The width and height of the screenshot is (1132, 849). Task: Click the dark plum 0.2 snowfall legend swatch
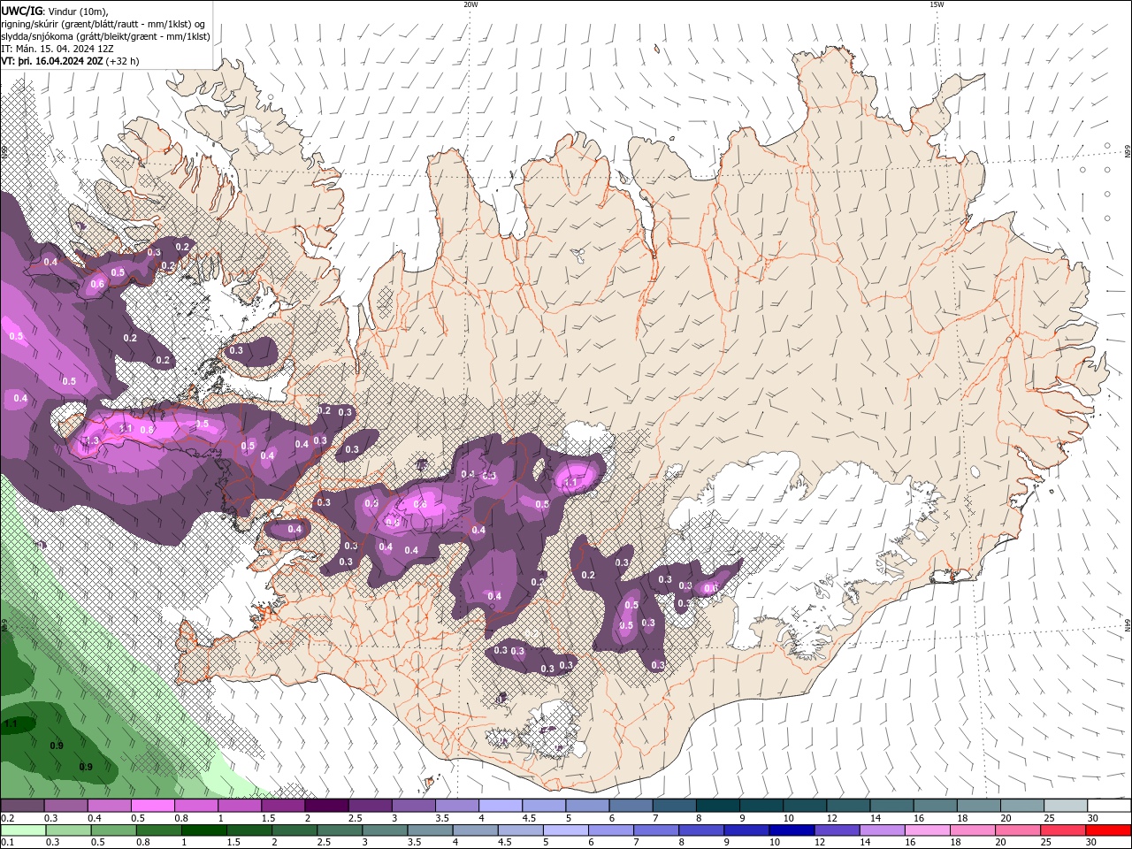[22, 806]
